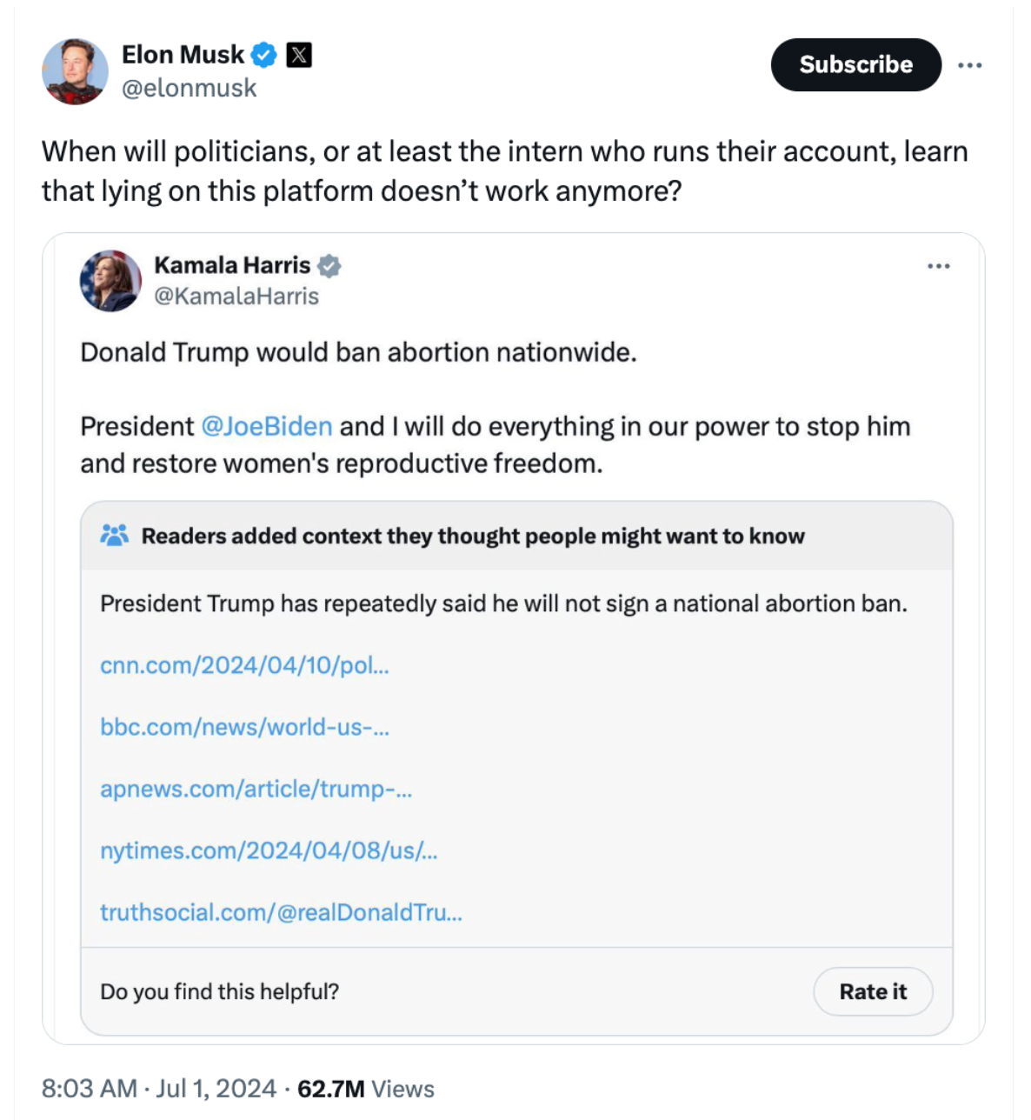Open the nytimes.com link
This screenshot has height=1120, width=1031.
269,850
